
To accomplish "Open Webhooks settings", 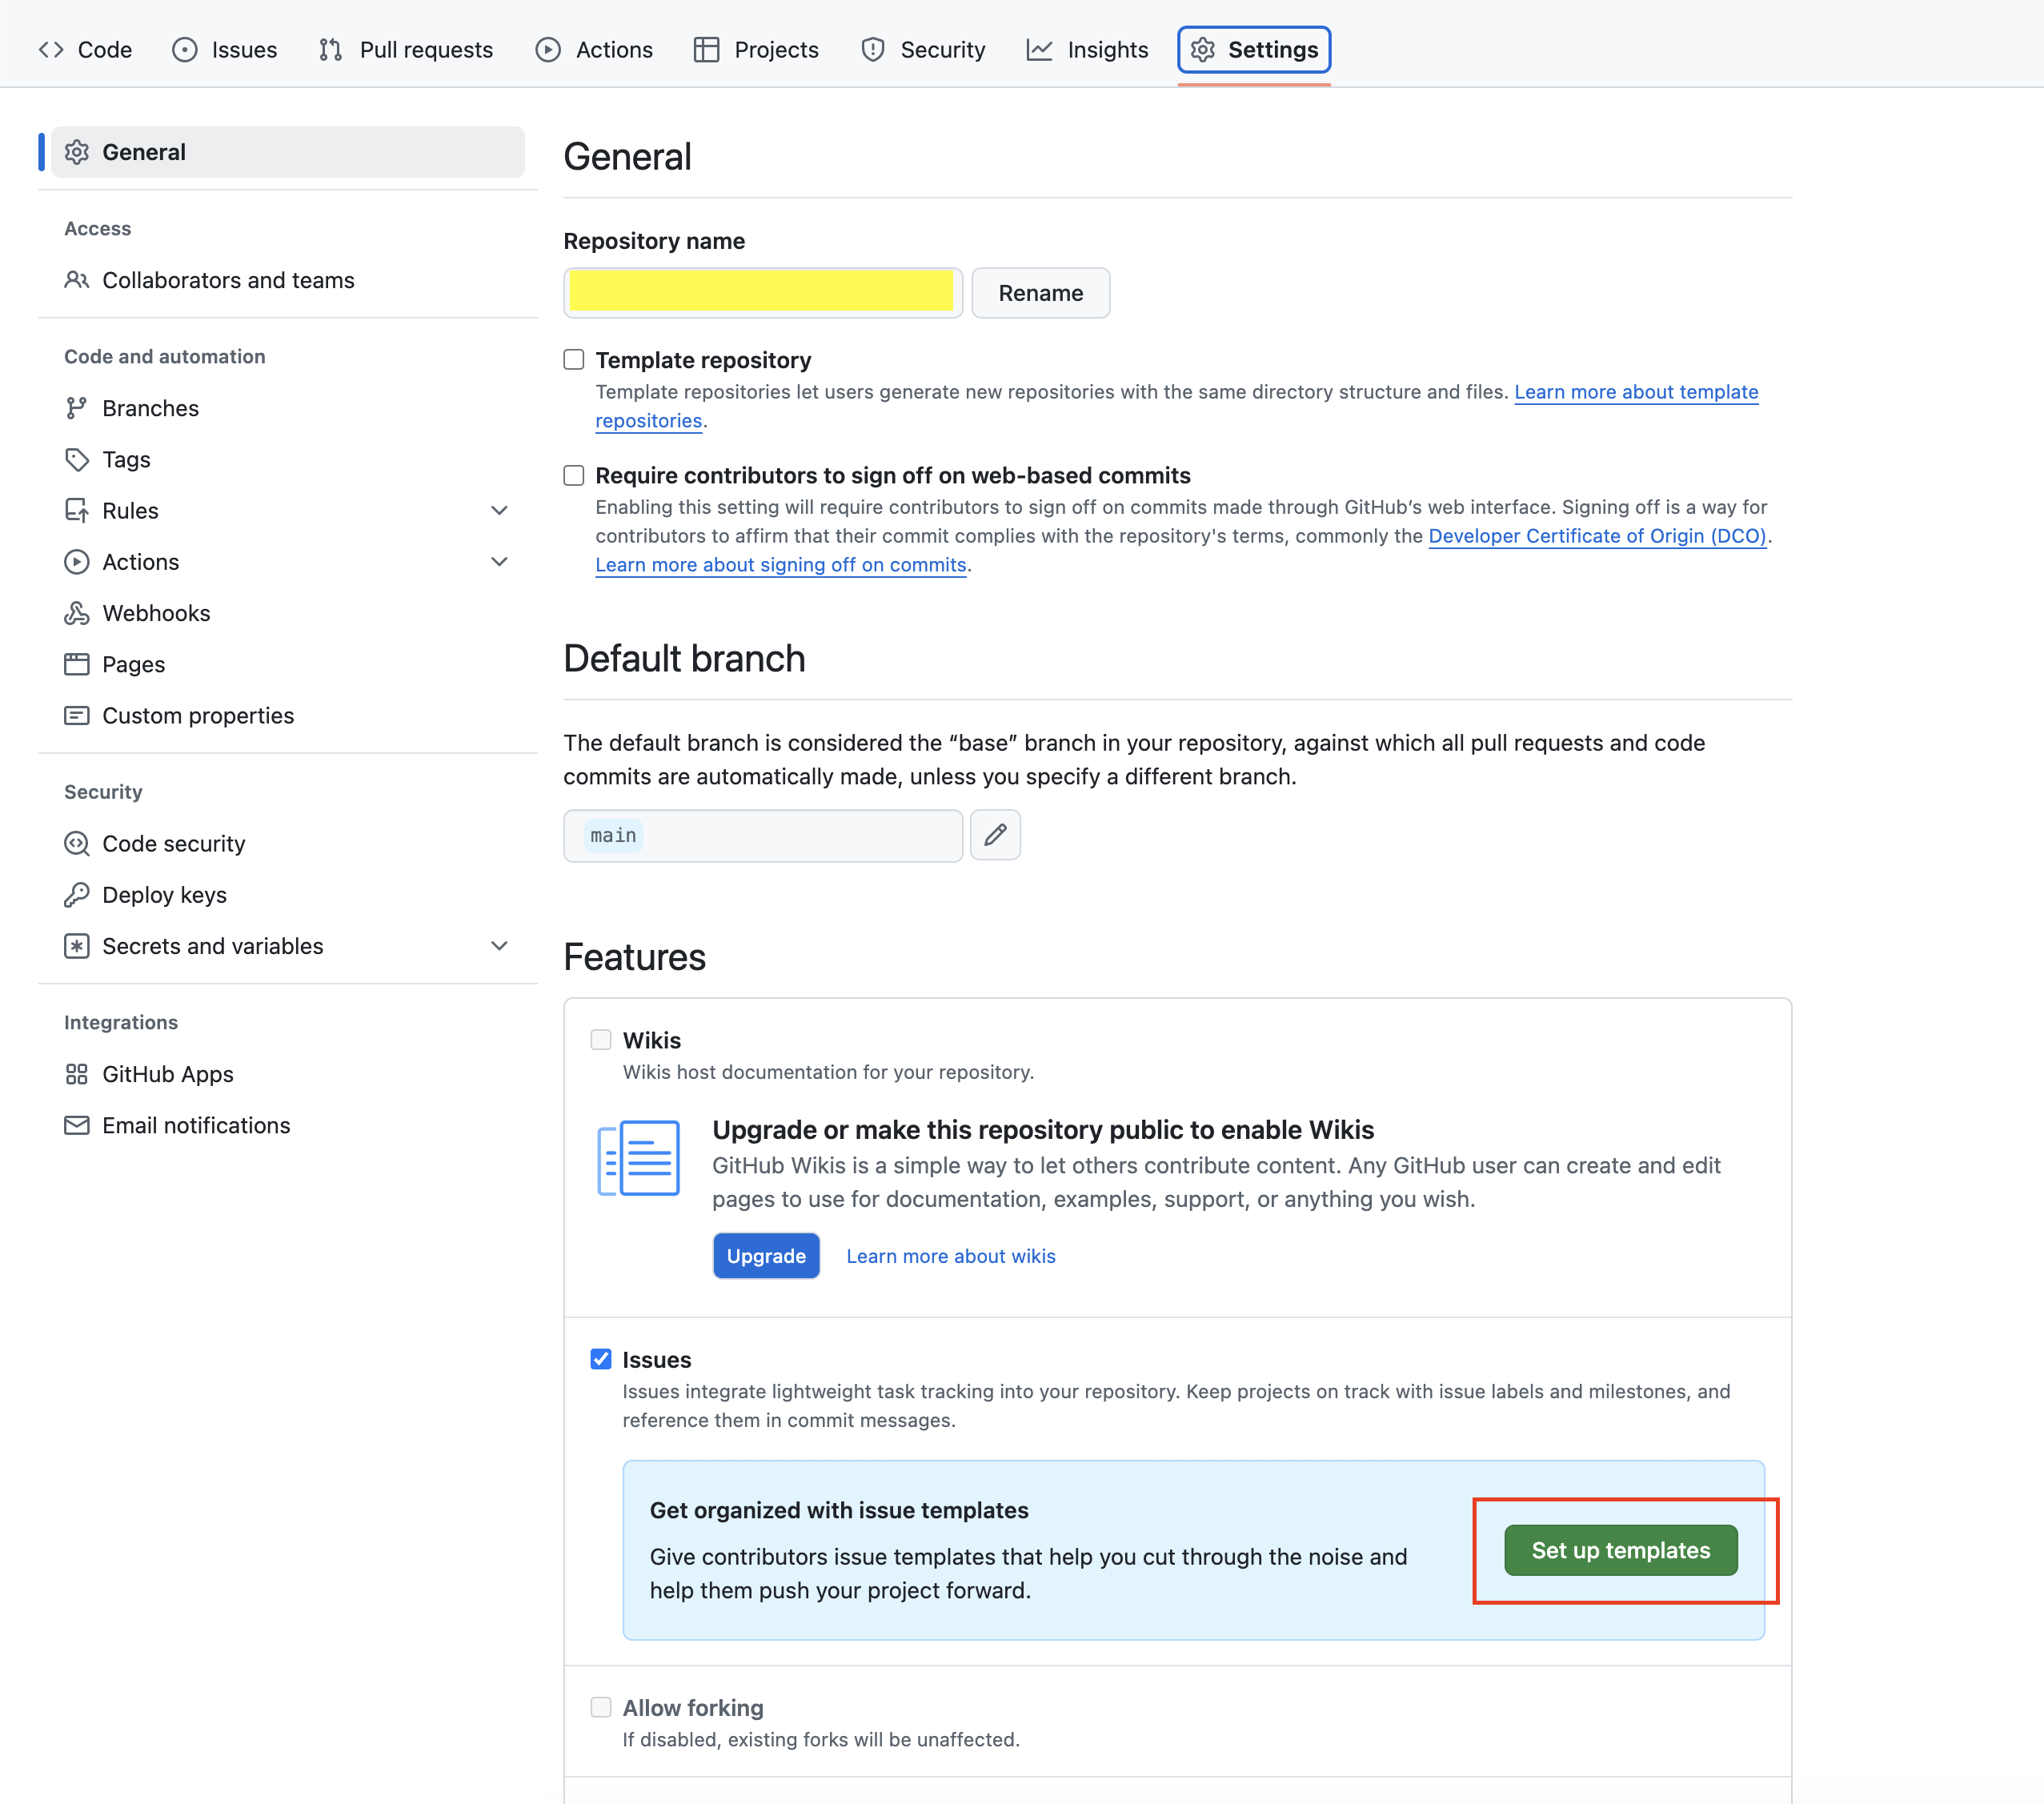I will pyautogui.click(x=156, y=613).
